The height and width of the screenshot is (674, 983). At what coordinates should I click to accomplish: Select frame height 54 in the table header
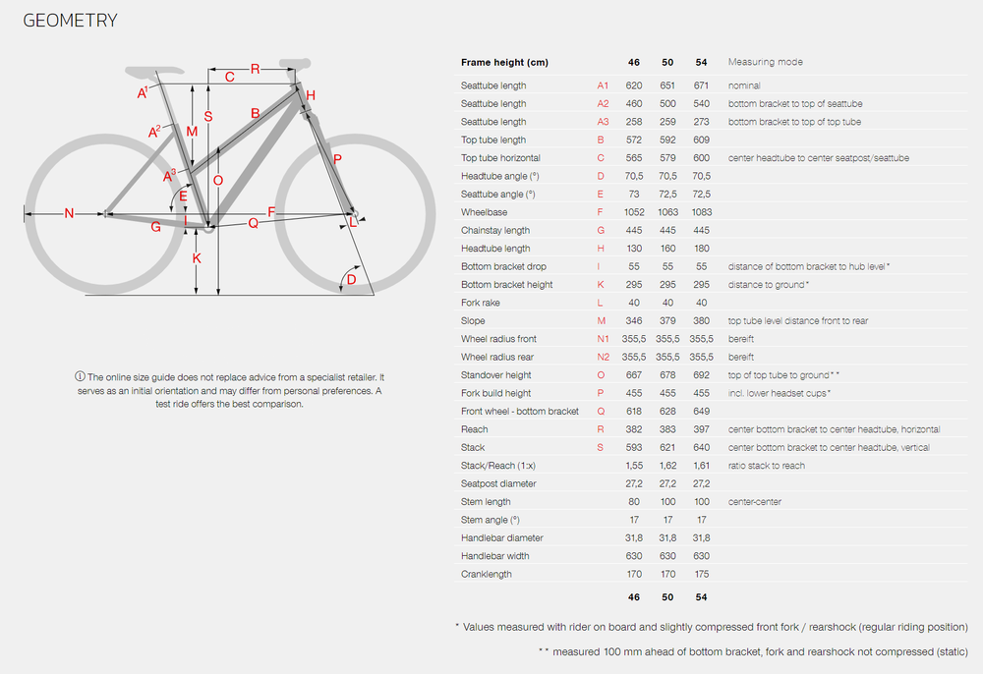701,62
